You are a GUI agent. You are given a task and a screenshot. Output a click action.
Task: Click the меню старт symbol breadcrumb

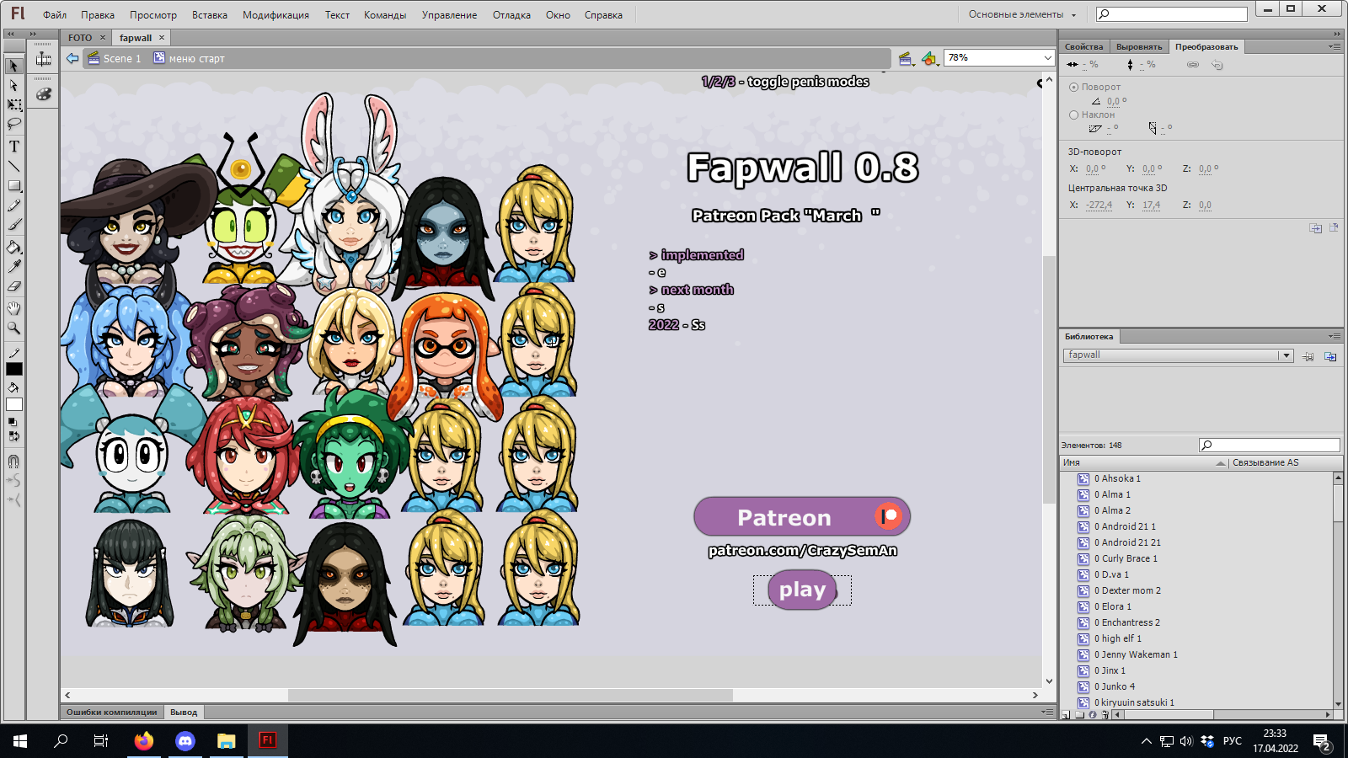point(190,58)
